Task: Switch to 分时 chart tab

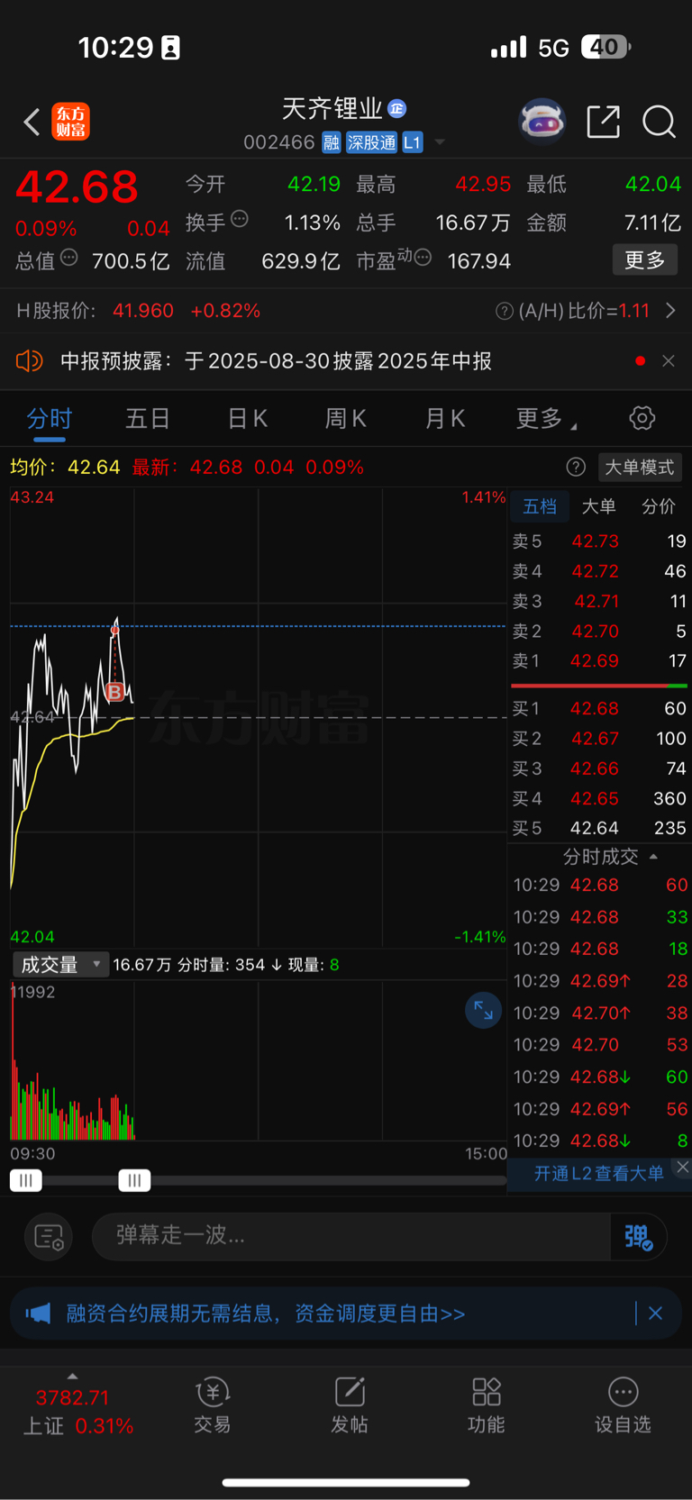Action: pyautogui.click(x=50, y=419)
